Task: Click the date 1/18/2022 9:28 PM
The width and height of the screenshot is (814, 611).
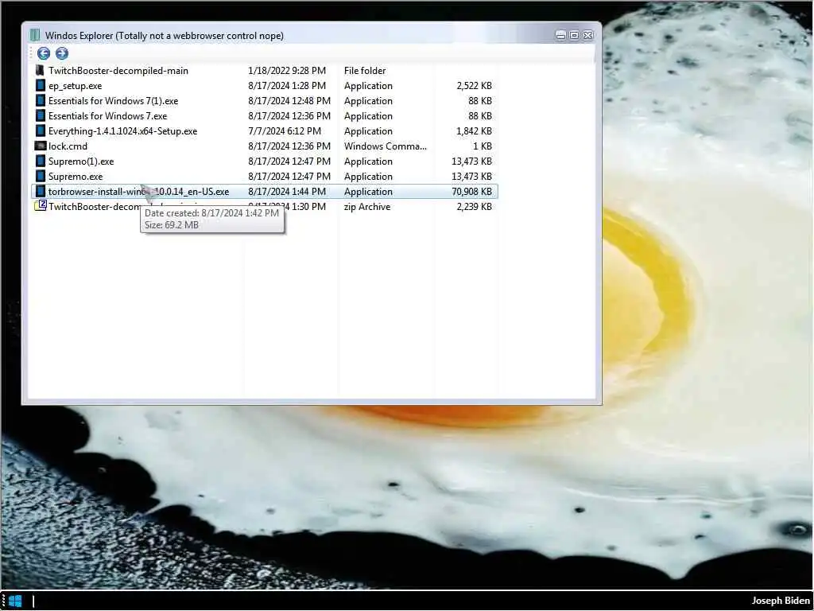Action: (287, 71)
